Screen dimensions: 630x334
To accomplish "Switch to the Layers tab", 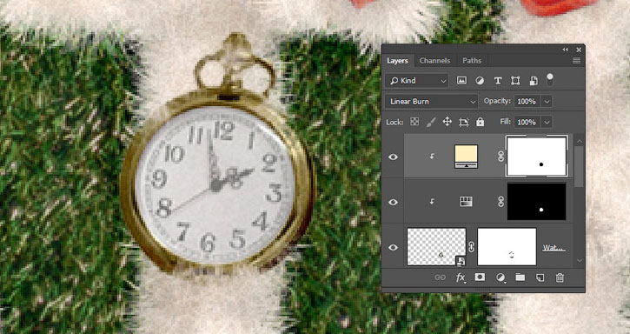I will click(397, 61).
